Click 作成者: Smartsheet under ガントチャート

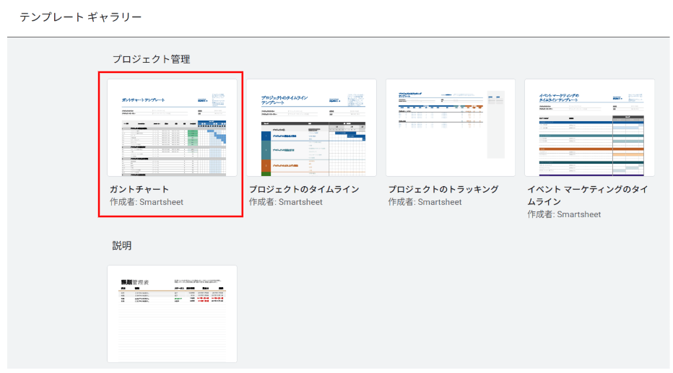[x=146, y=202]
